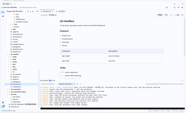Screen dimensions: 186x113
Task: Open README_EN.md in the file tree
Action: coord(18,49)
